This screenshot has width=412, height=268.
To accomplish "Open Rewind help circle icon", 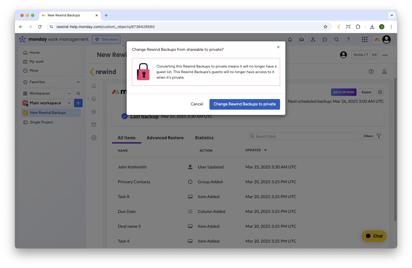I will pyautogui.click(x=371, y=72).
